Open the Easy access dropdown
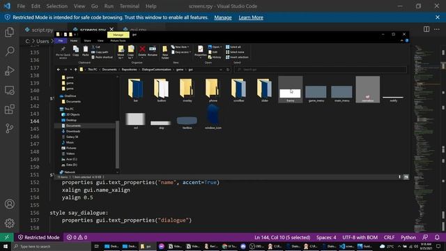 (x=181, y=52)
